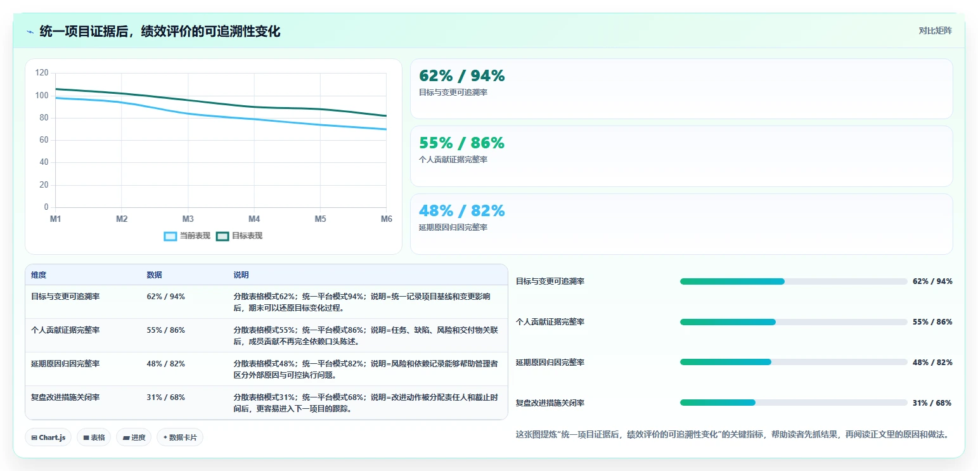Click the 延期原因归因完整率 progress bar
This screenshot has width=978, height=471.
(x=794, y=362)
